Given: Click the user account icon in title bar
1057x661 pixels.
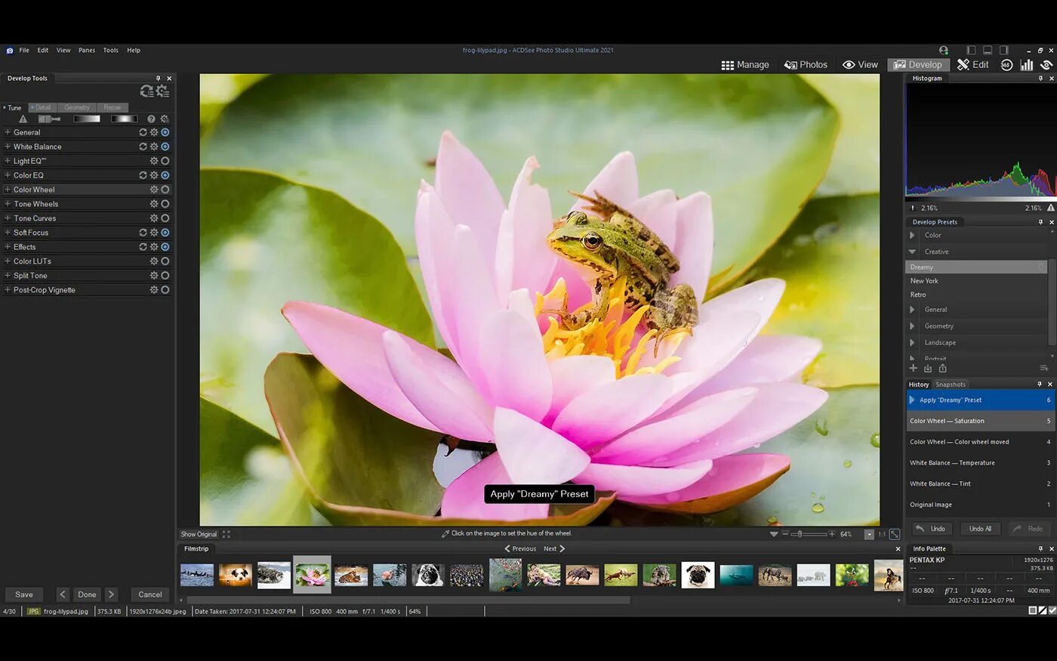Looking at the screenshot, I should tap(944, 51).
